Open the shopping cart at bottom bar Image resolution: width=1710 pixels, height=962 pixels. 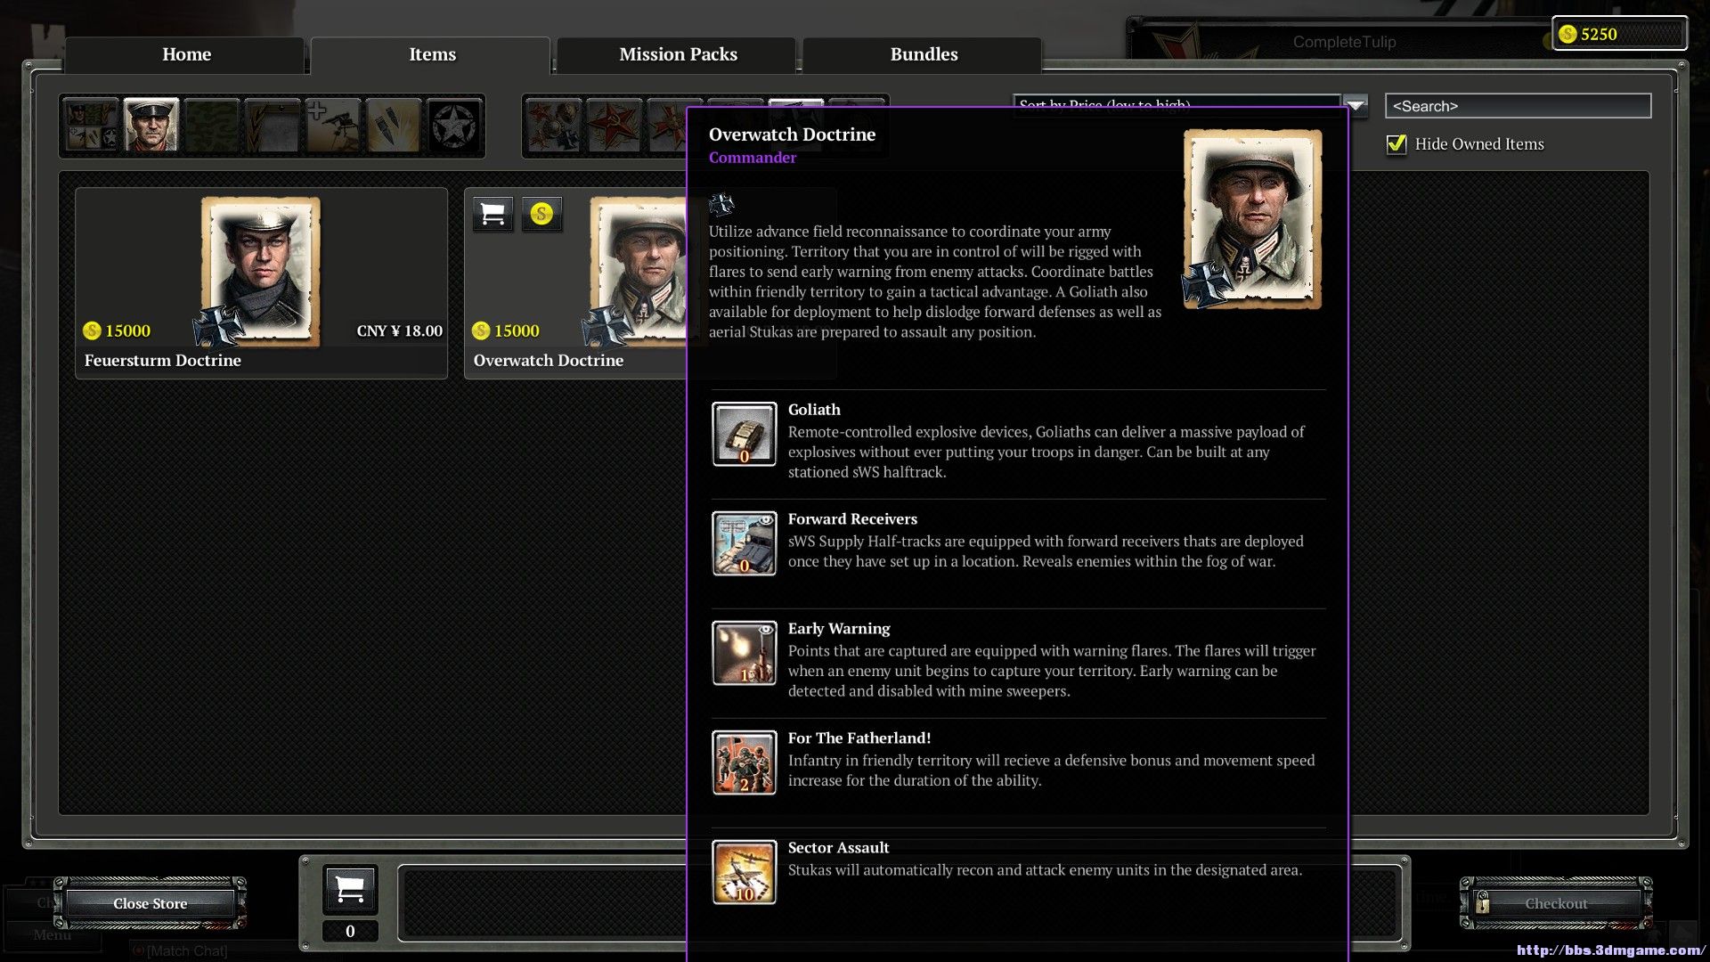(x=350, y=889)
